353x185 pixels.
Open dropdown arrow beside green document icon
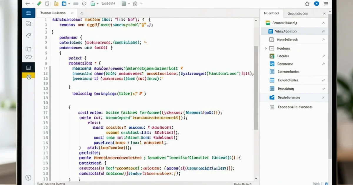click(x=98, y=4)
